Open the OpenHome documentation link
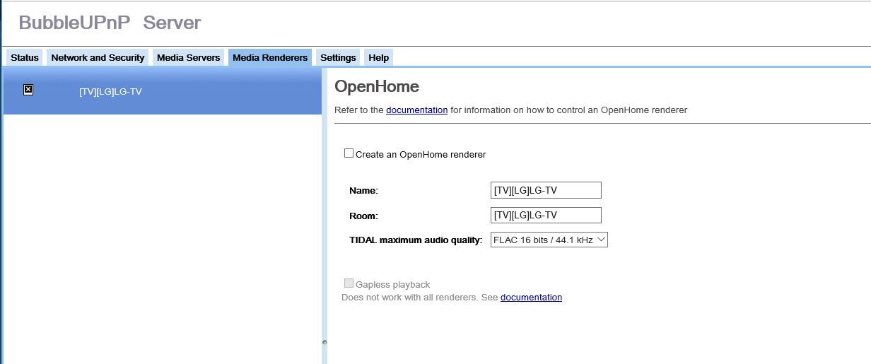 tap(416, 110)
